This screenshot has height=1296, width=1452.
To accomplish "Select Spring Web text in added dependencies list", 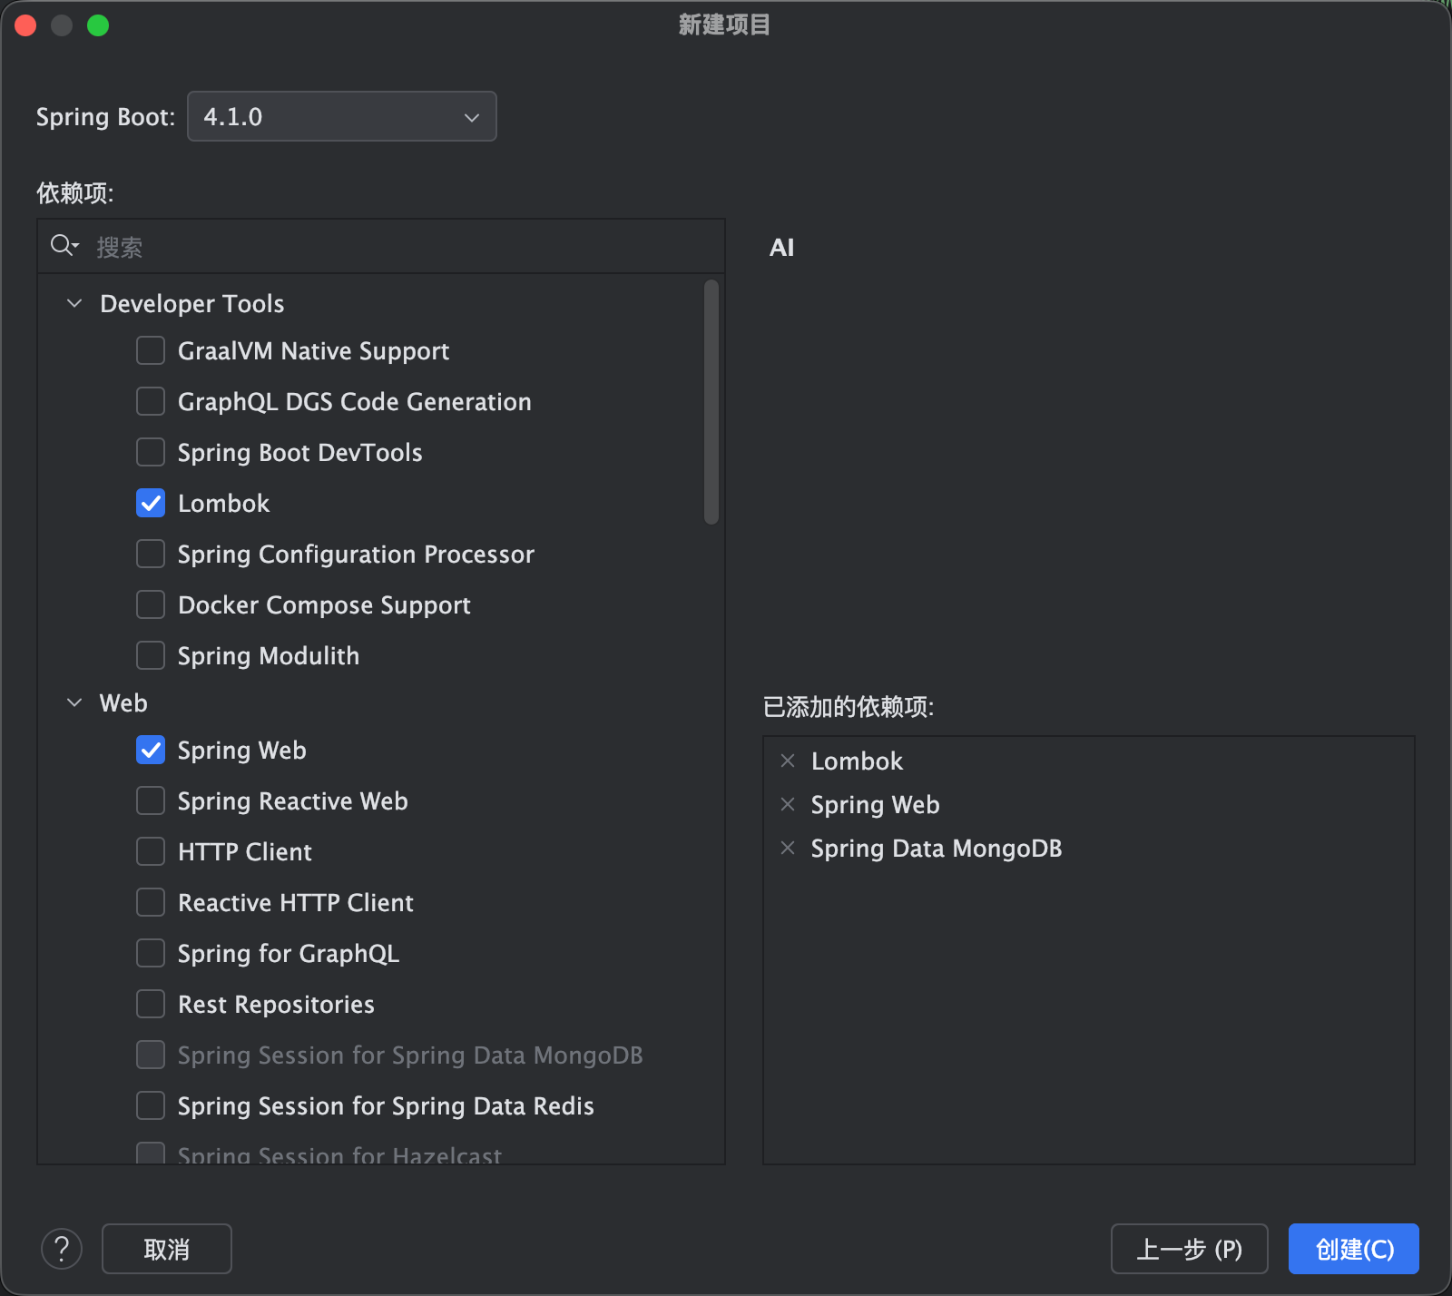I will point(875,805).
